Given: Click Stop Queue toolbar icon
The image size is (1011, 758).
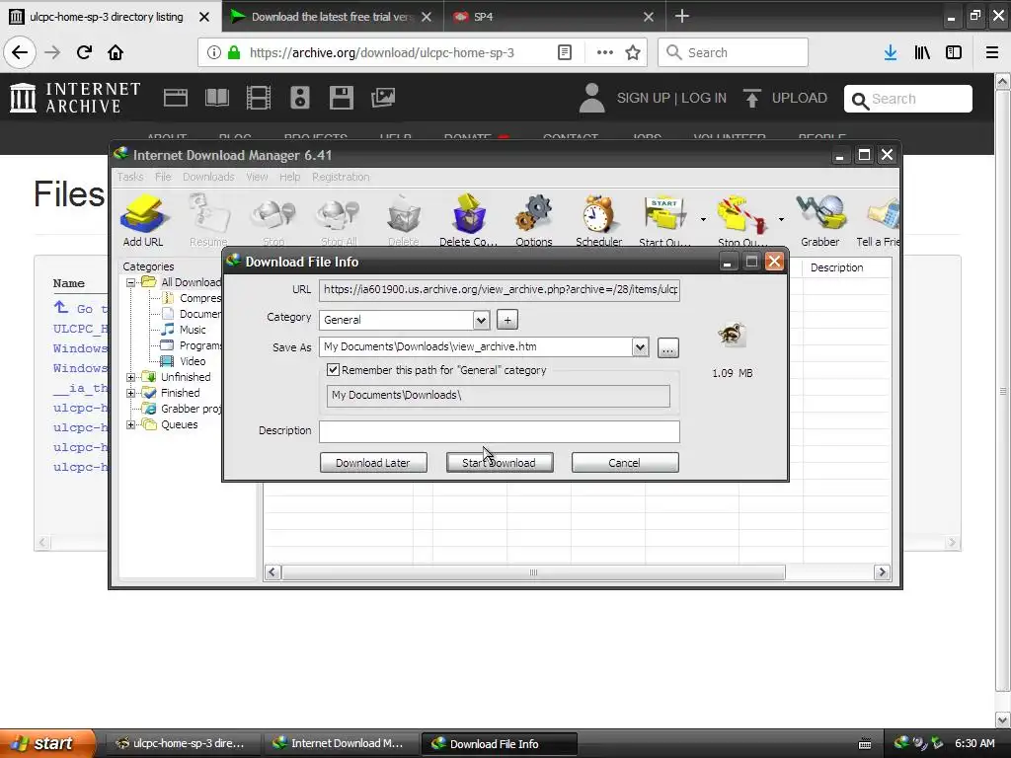Looking at the screenshot, I should coord(741,220).
